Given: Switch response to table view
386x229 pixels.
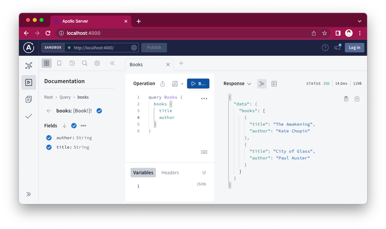Looking at the screenshot, I should (x=274, y=84).
